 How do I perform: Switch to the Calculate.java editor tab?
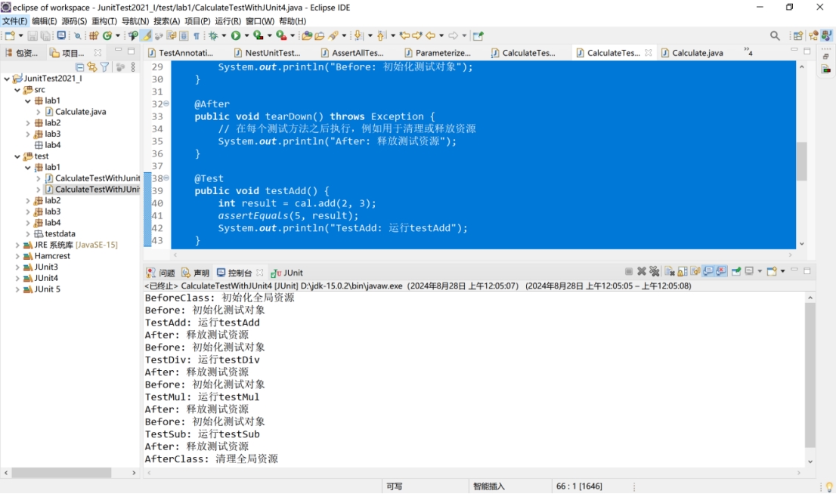coord(698,53)
